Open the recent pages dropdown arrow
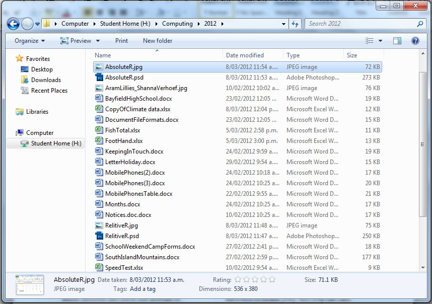This screenshot has height=304, width=432. (x=37, y=24)
